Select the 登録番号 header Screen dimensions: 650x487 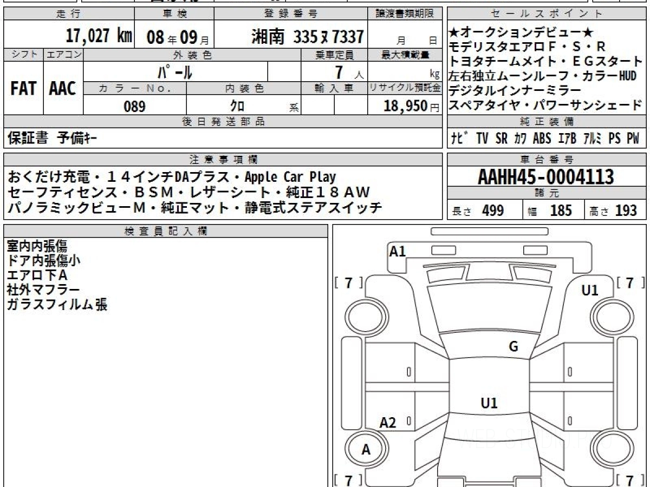coord(291,14)
